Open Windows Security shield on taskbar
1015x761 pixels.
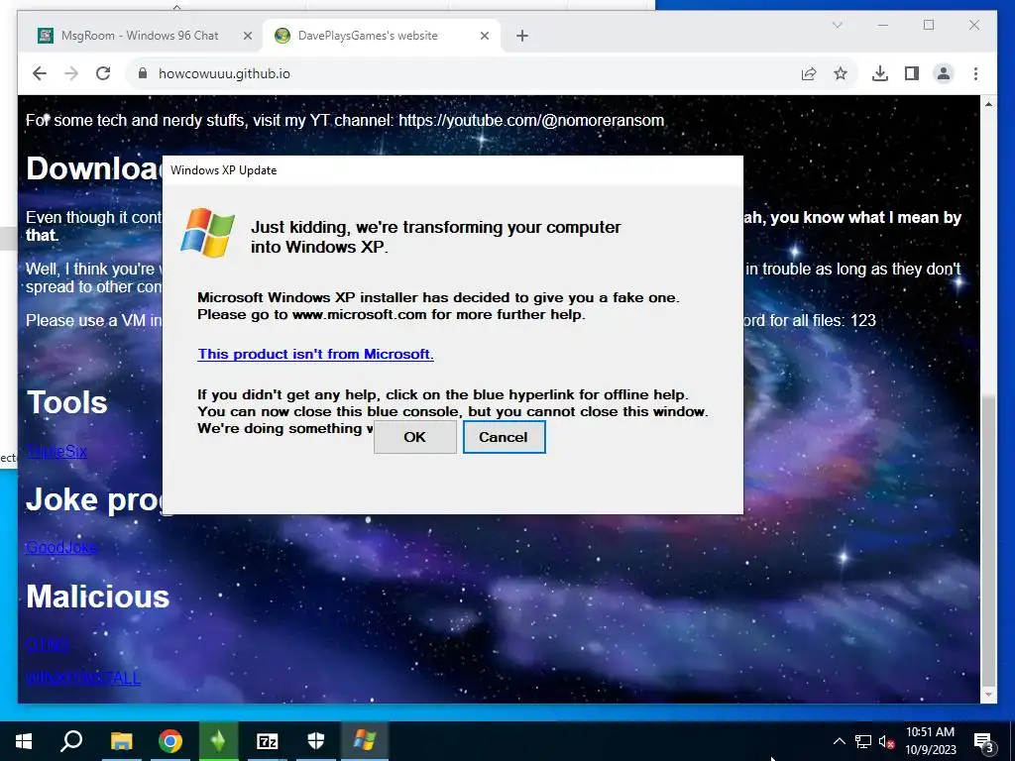coord(316,741)
